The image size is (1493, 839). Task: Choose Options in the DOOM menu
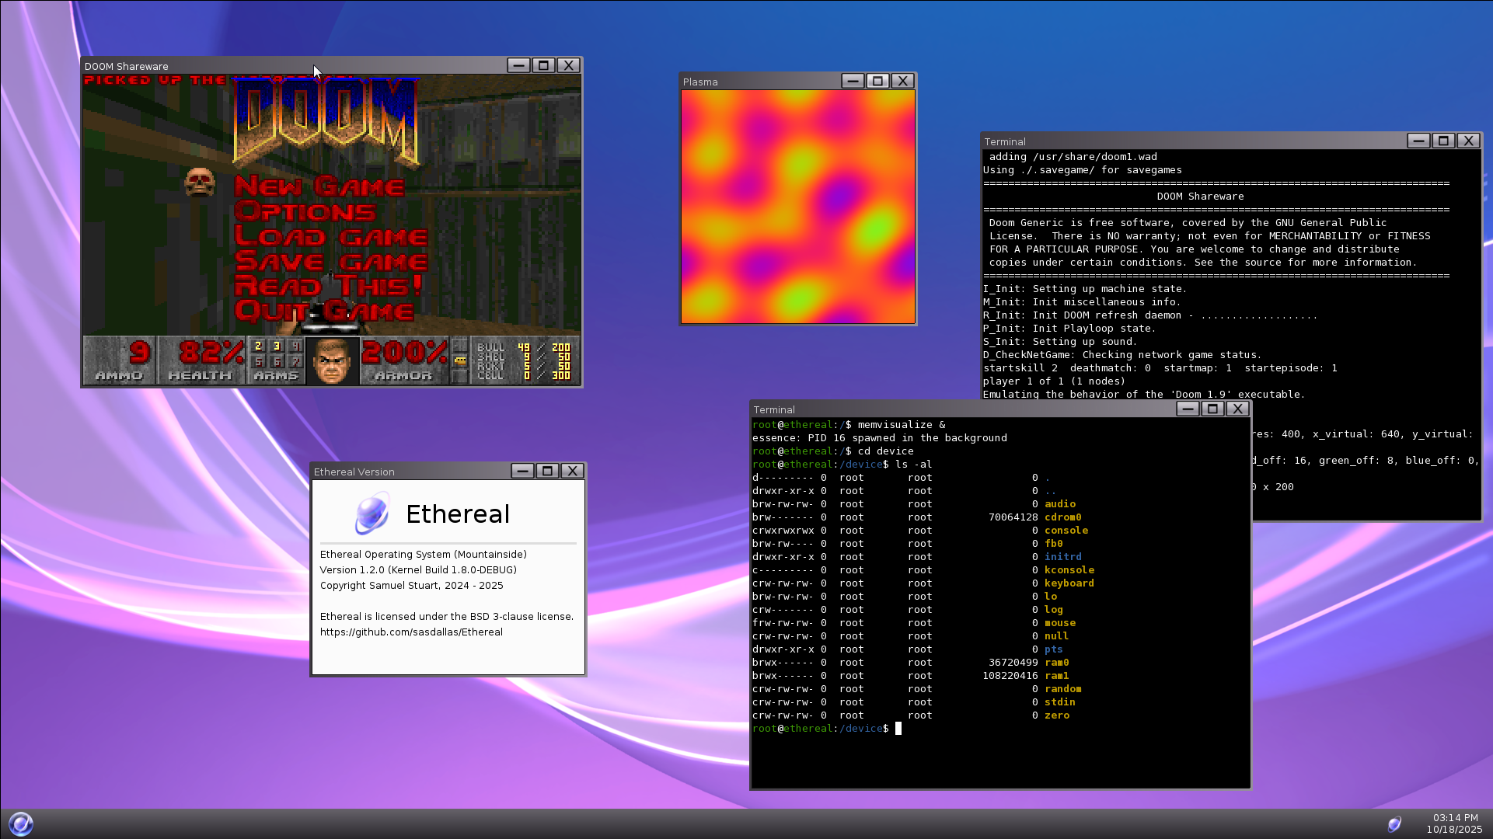(305, 211)
